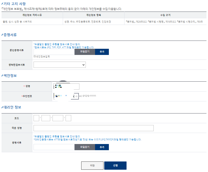The width and height of the screenshot is (208, 172).
Task: Click 추가 button in 대리인 증명서류 row
Action: pos(102,147)
